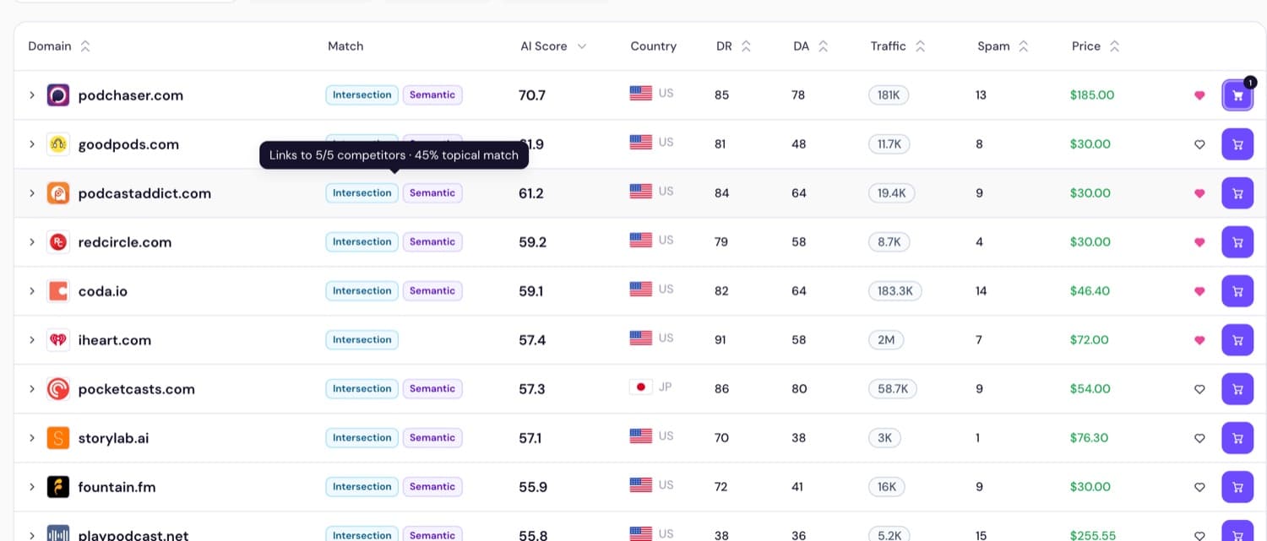The image size is (1267, 541).
Task: Click the pocketcasts.com favicon
Action: pos(58,389)
